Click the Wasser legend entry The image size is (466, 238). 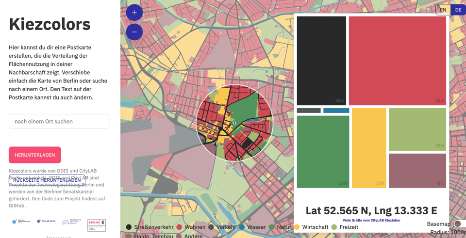click(x=252, y=227)
